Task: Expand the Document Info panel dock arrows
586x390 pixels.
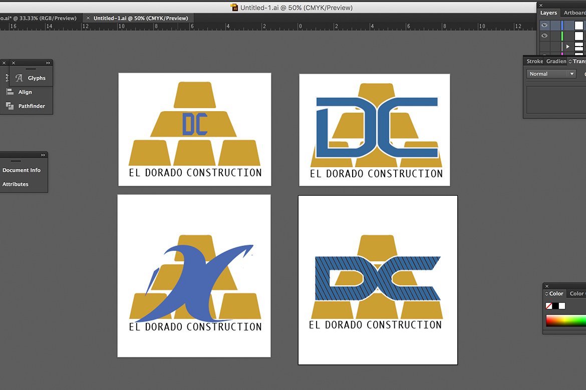Action: point(43,155)
